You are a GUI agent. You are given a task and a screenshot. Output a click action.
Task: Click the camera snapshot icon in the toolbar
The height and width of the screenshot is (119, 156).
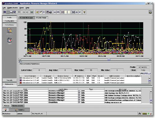click(58, 12)
